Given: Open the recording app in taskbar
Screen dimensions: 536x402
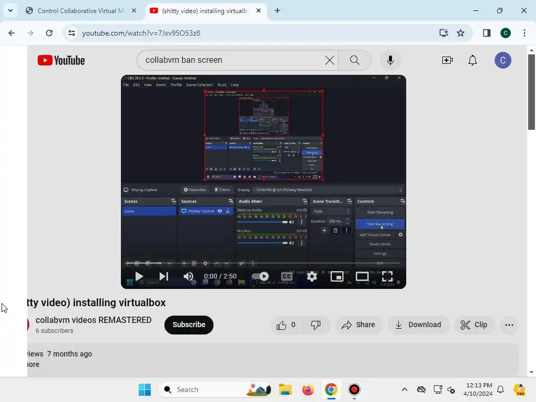Looking at the screenshot, I should point(354,389).
